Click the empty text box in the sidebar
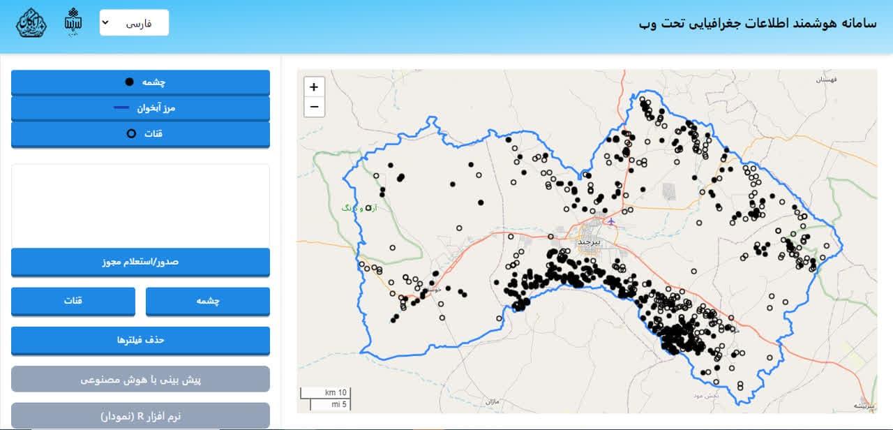 pos(140,204)
